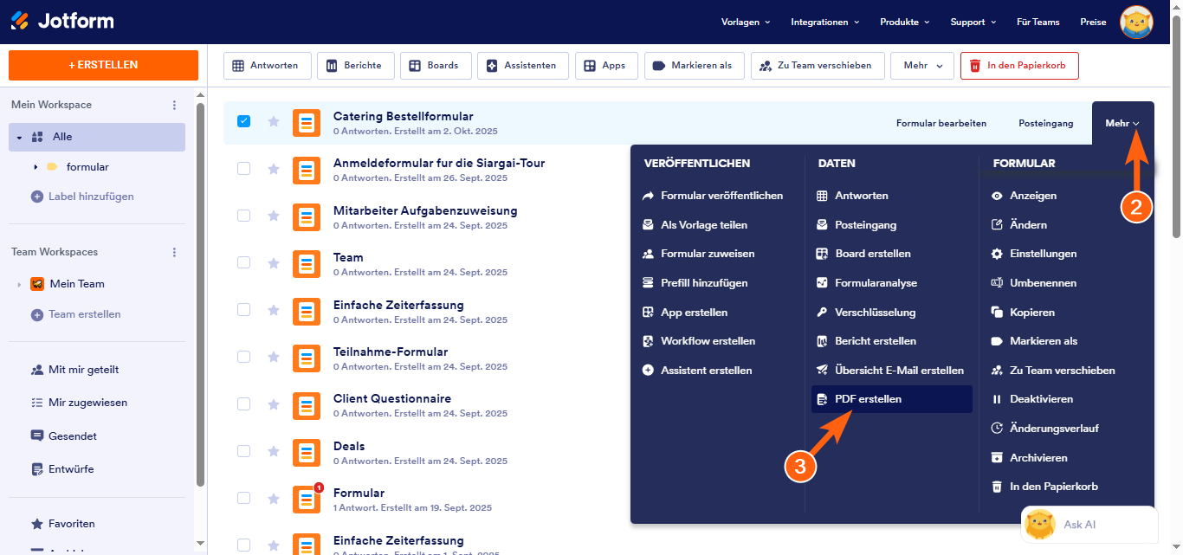The height and width of the screenshot is (555, 1183).
Task: Open the toolbar Mehr dropdown
Action: click(922, 66)
